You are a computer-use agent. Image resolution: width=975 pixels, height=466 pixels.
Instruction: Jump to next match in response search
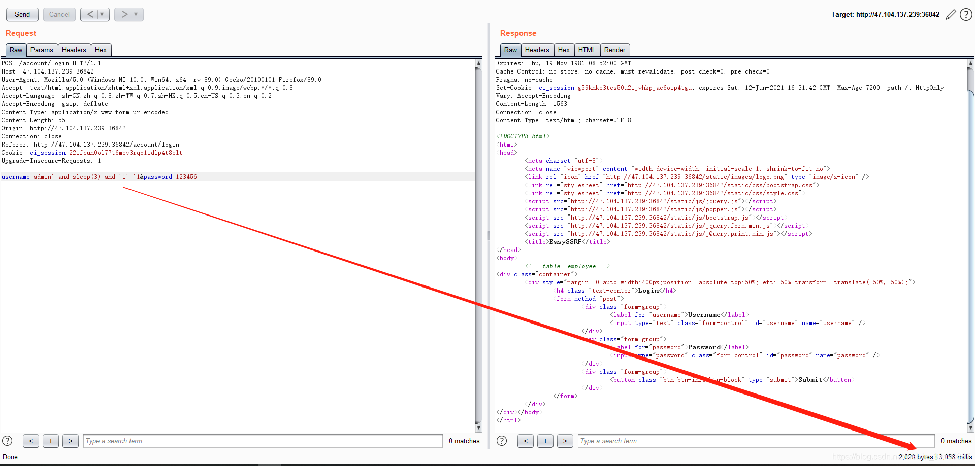(x=565, y=441)
